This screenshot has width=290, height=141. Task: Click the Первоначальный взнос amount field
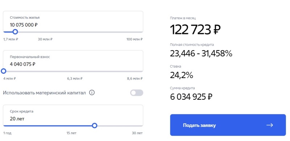(73, 61)
